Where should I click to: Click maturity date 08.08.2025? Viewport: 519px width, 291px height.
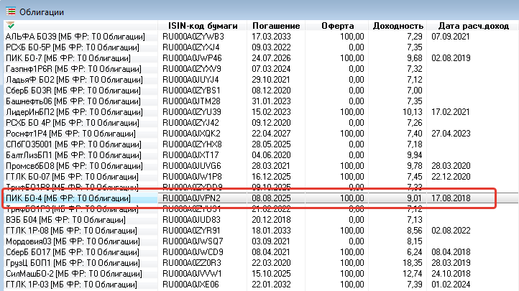(271, 198)
